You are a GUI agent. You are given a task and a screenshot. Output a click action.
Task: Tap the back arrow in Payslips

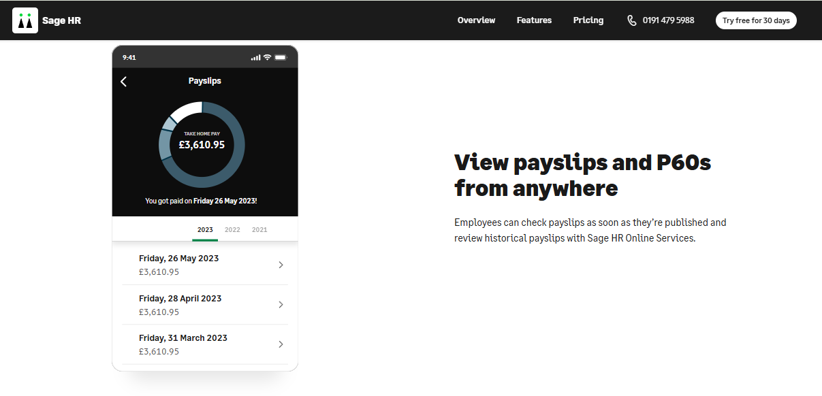pos(123,82)
